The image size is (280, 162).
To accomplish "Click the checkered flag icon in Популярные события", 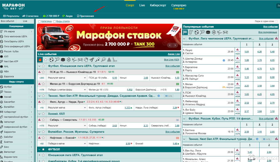I will click(x=185, y=32).
